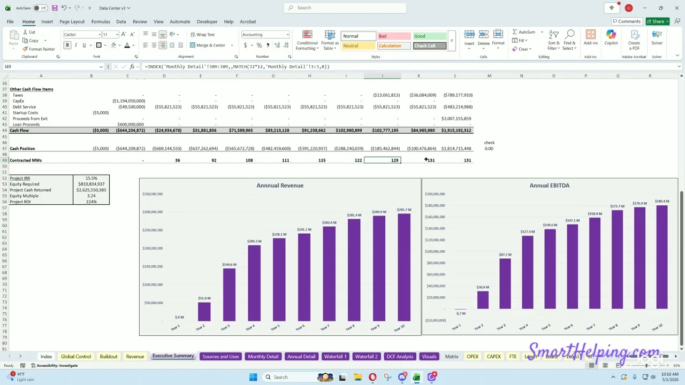Open Format as Table gallery

tap(330, 41)
